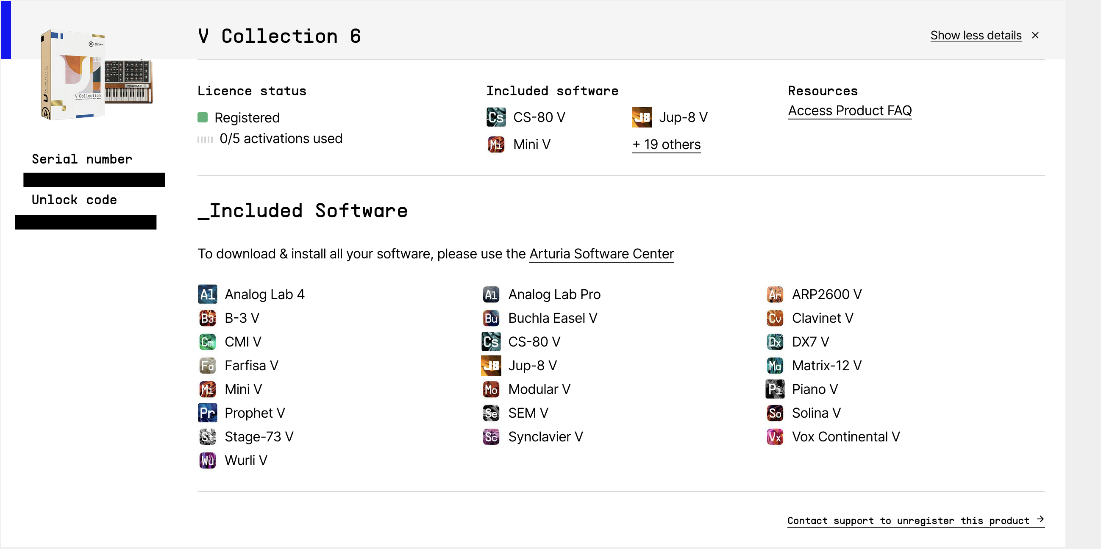
Task: Click the Jup-8 V icon in Included Software list
Action: (x=491, y=366)
